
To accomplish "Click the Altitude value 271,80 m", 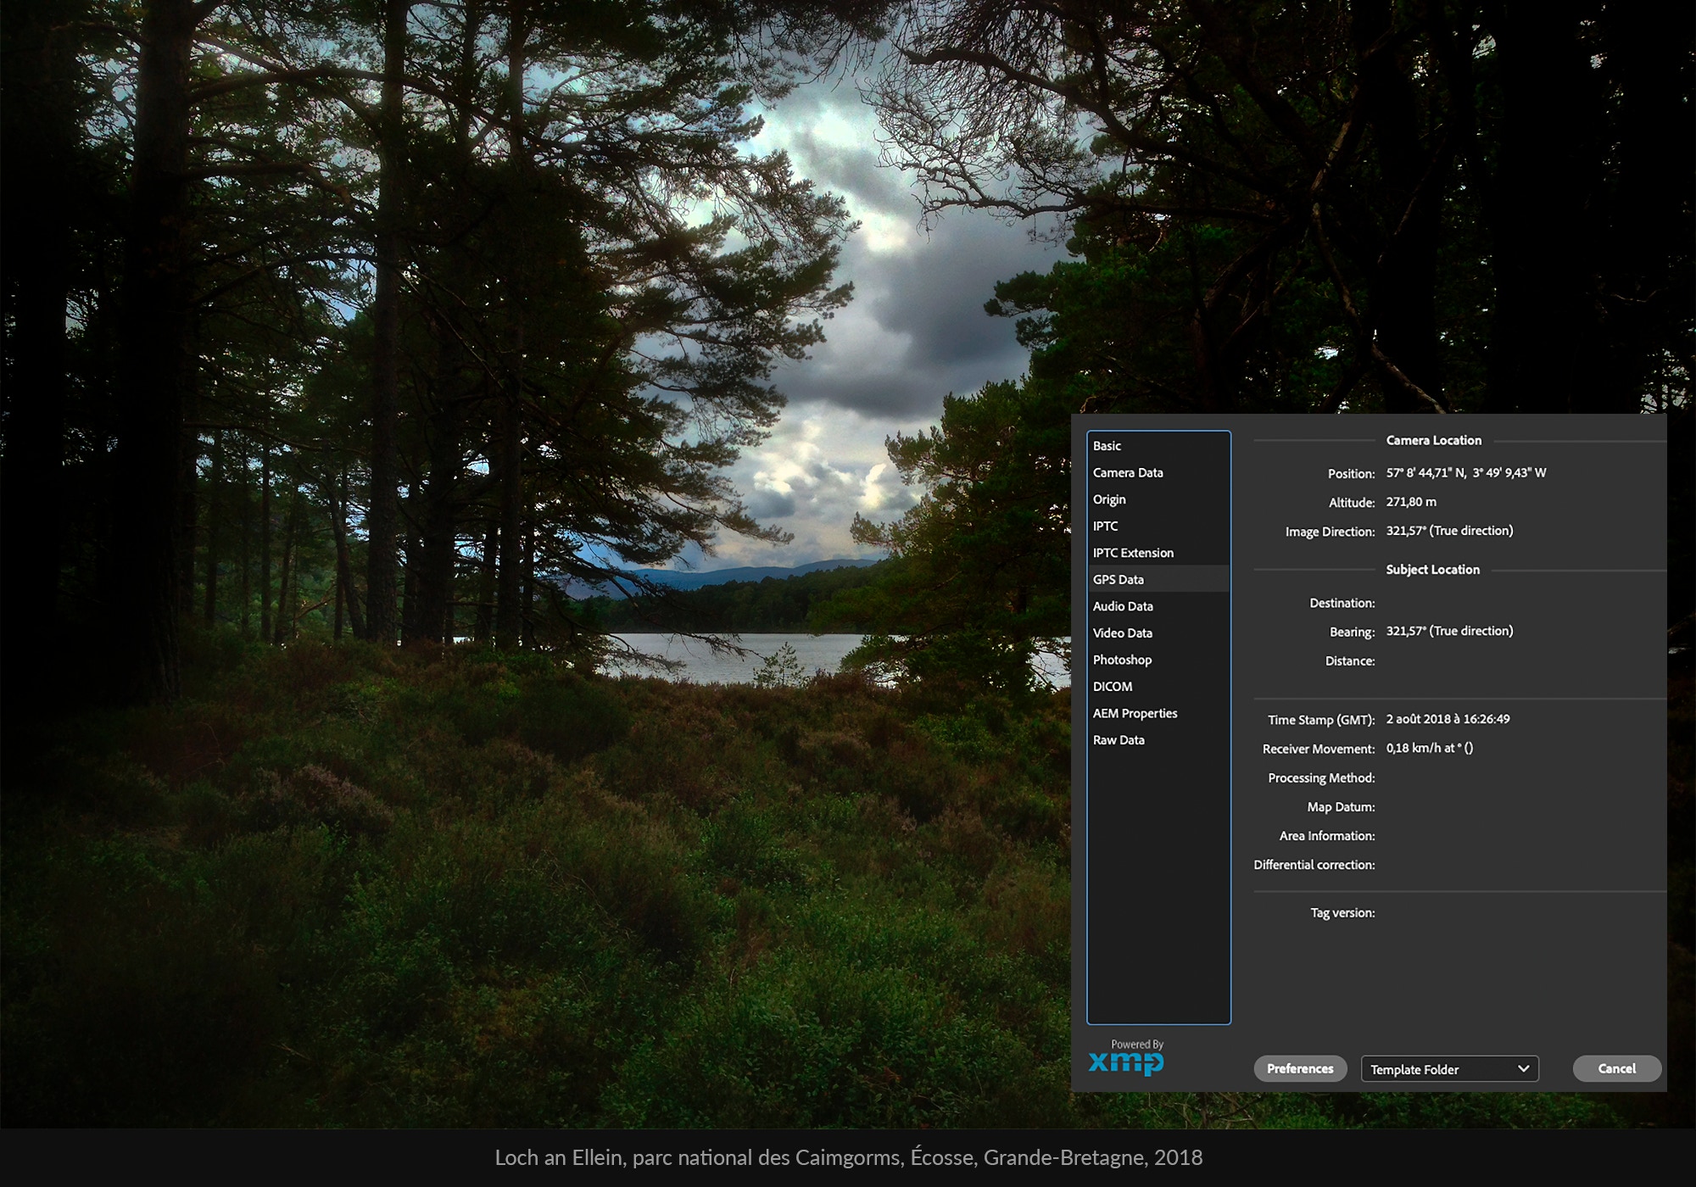I will tap(1411, 502).
